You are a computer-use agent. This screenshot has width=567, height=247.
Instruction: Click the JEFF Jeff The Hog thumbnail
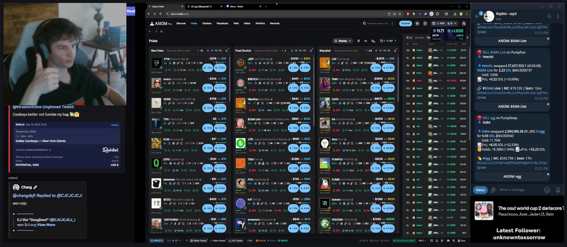pyautogui.click(x=240, y=63)
